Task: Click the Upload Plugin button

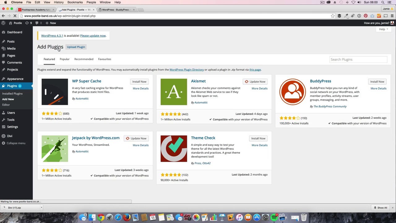Action: [x=76, y=47]
